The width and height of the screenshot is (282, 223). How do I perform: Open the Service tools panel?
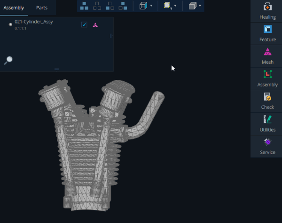point(267,146)
